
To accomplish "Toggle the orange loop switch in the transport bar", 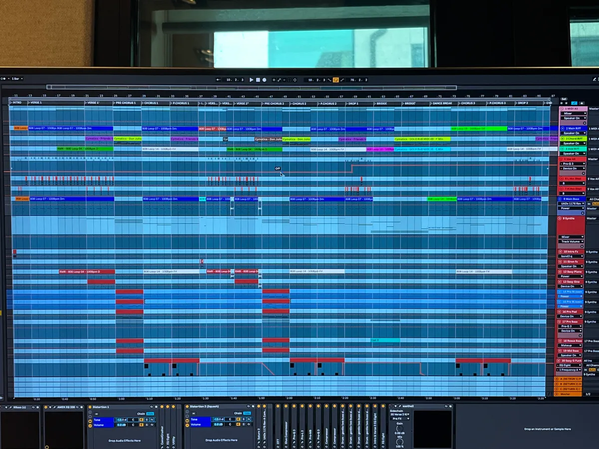I will (336, 80).
